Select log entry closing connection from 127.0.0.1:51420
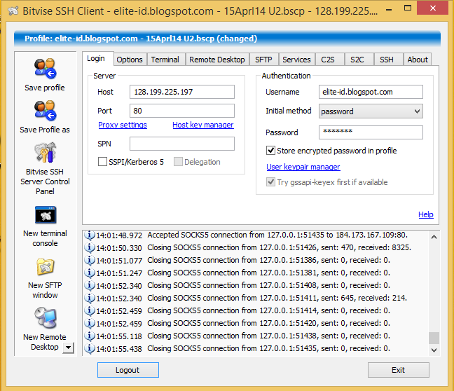This screenshot has width=454, height=391. coord(255,323)
